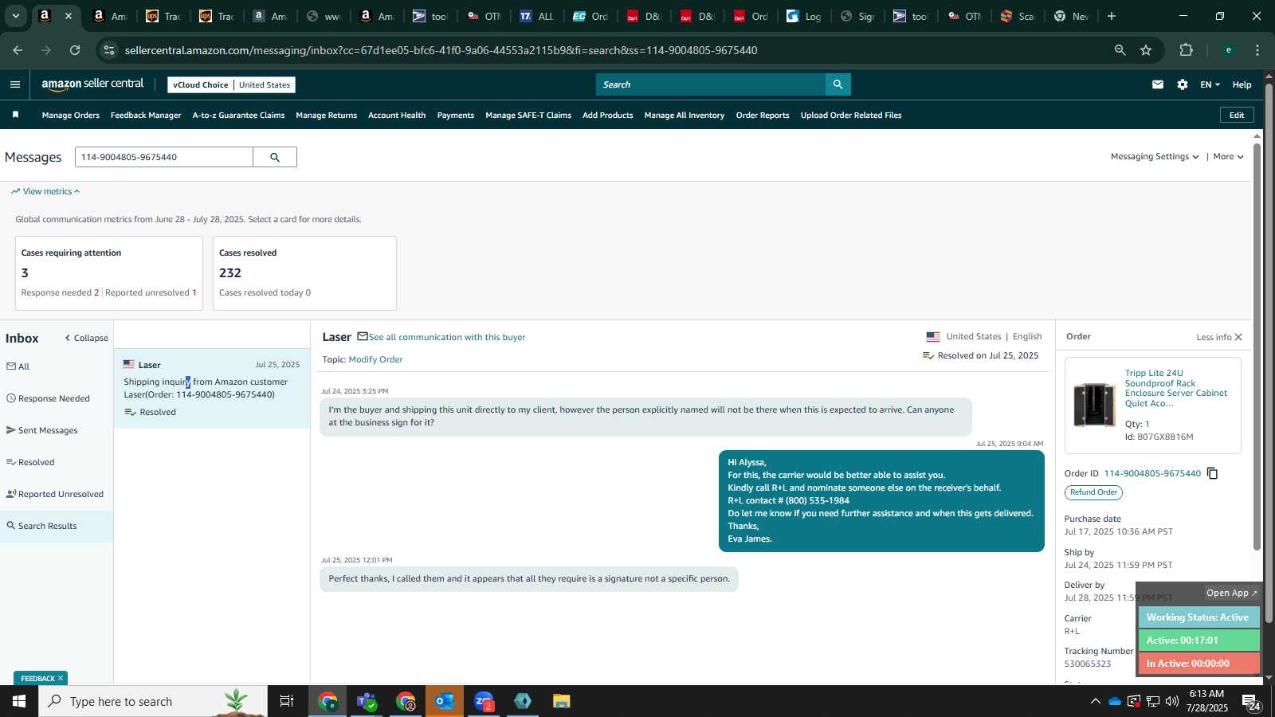
Task: Go back with browser back arrow
Action: [x=18, y=50]
